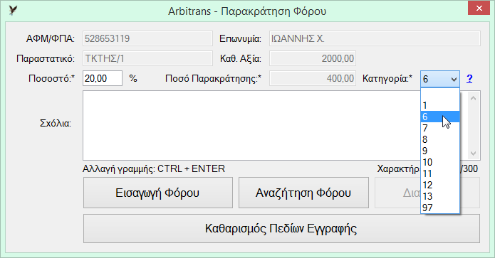495x258 pixels.
Task: Click the comments scrollbar down arrow
Action: point(473,154)
